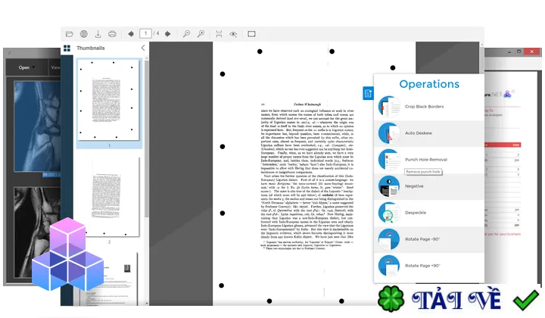The width and height of the screenshot is (545, 318).
Task: Select the Crop Black Borders label
Action: click(424, 107)
